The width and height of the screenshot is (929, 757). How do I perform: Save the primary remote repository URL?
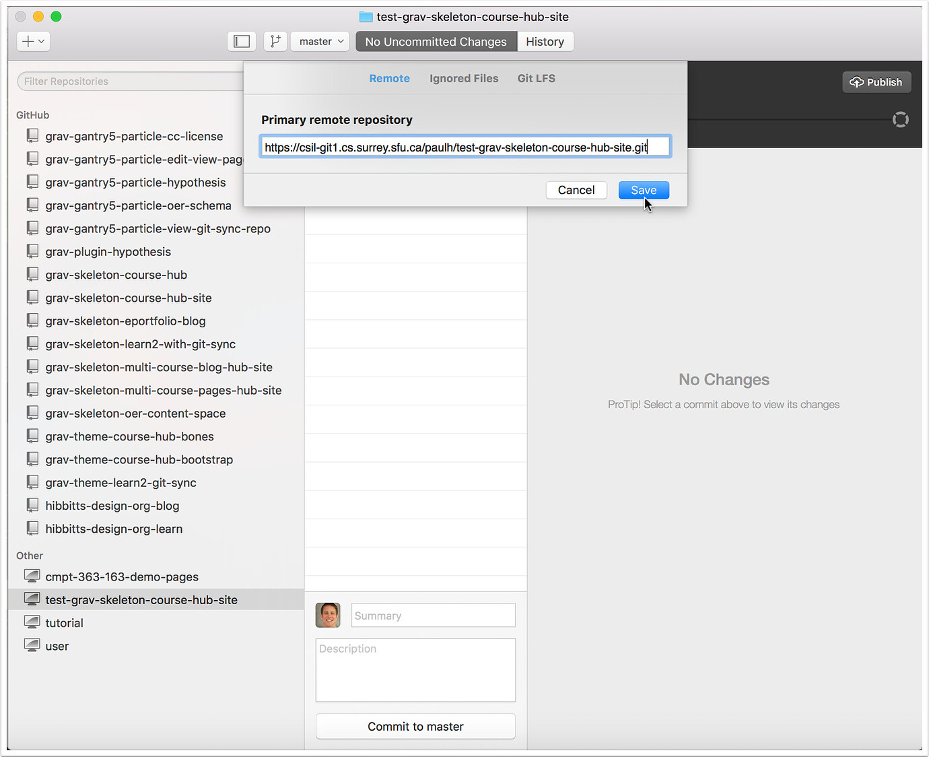tap(643, 190)
